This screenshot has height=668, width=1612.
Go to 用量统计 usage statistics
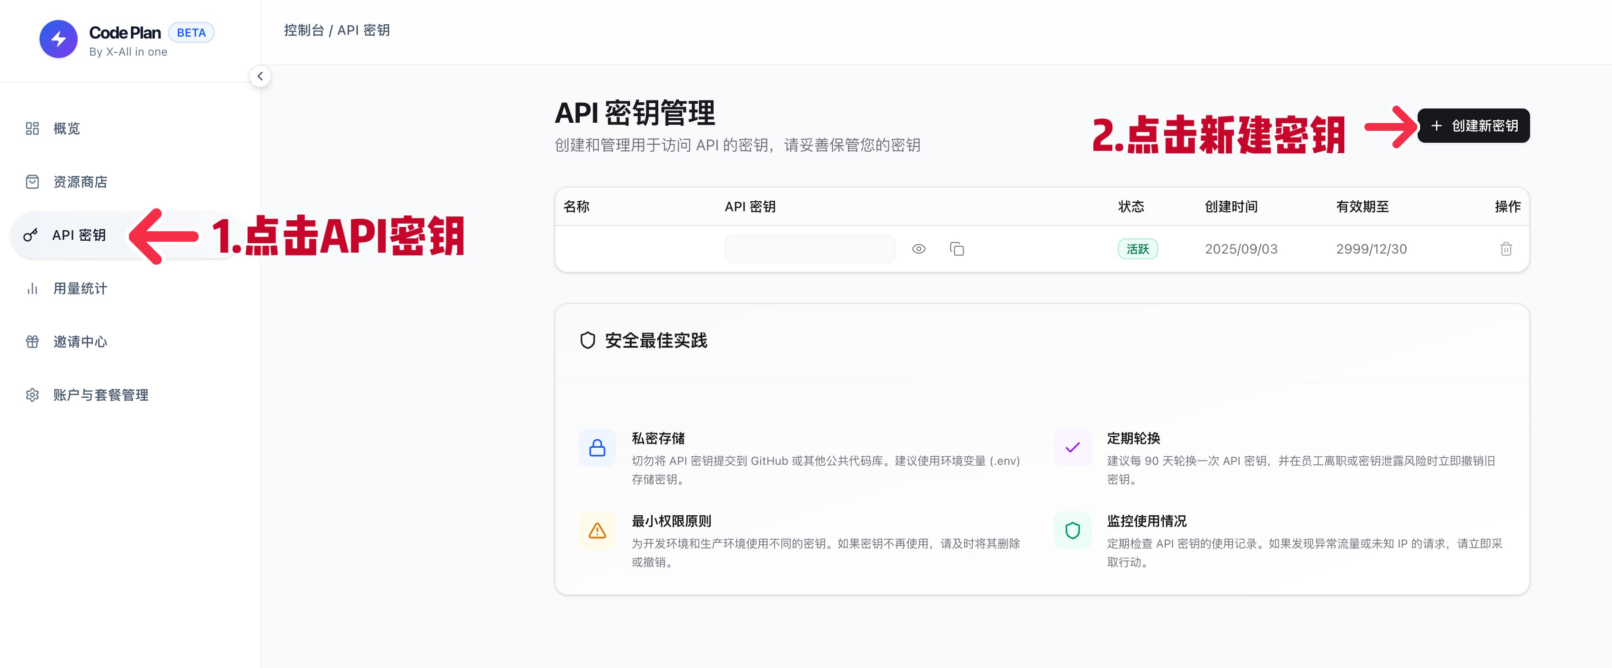point(80,289)
